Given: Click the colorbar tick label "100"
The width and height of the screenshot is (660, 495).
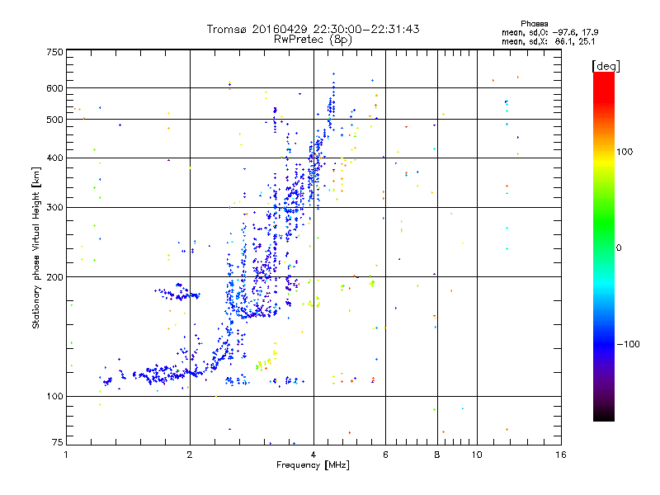Looking at the screenshot, I should (625, 152).
